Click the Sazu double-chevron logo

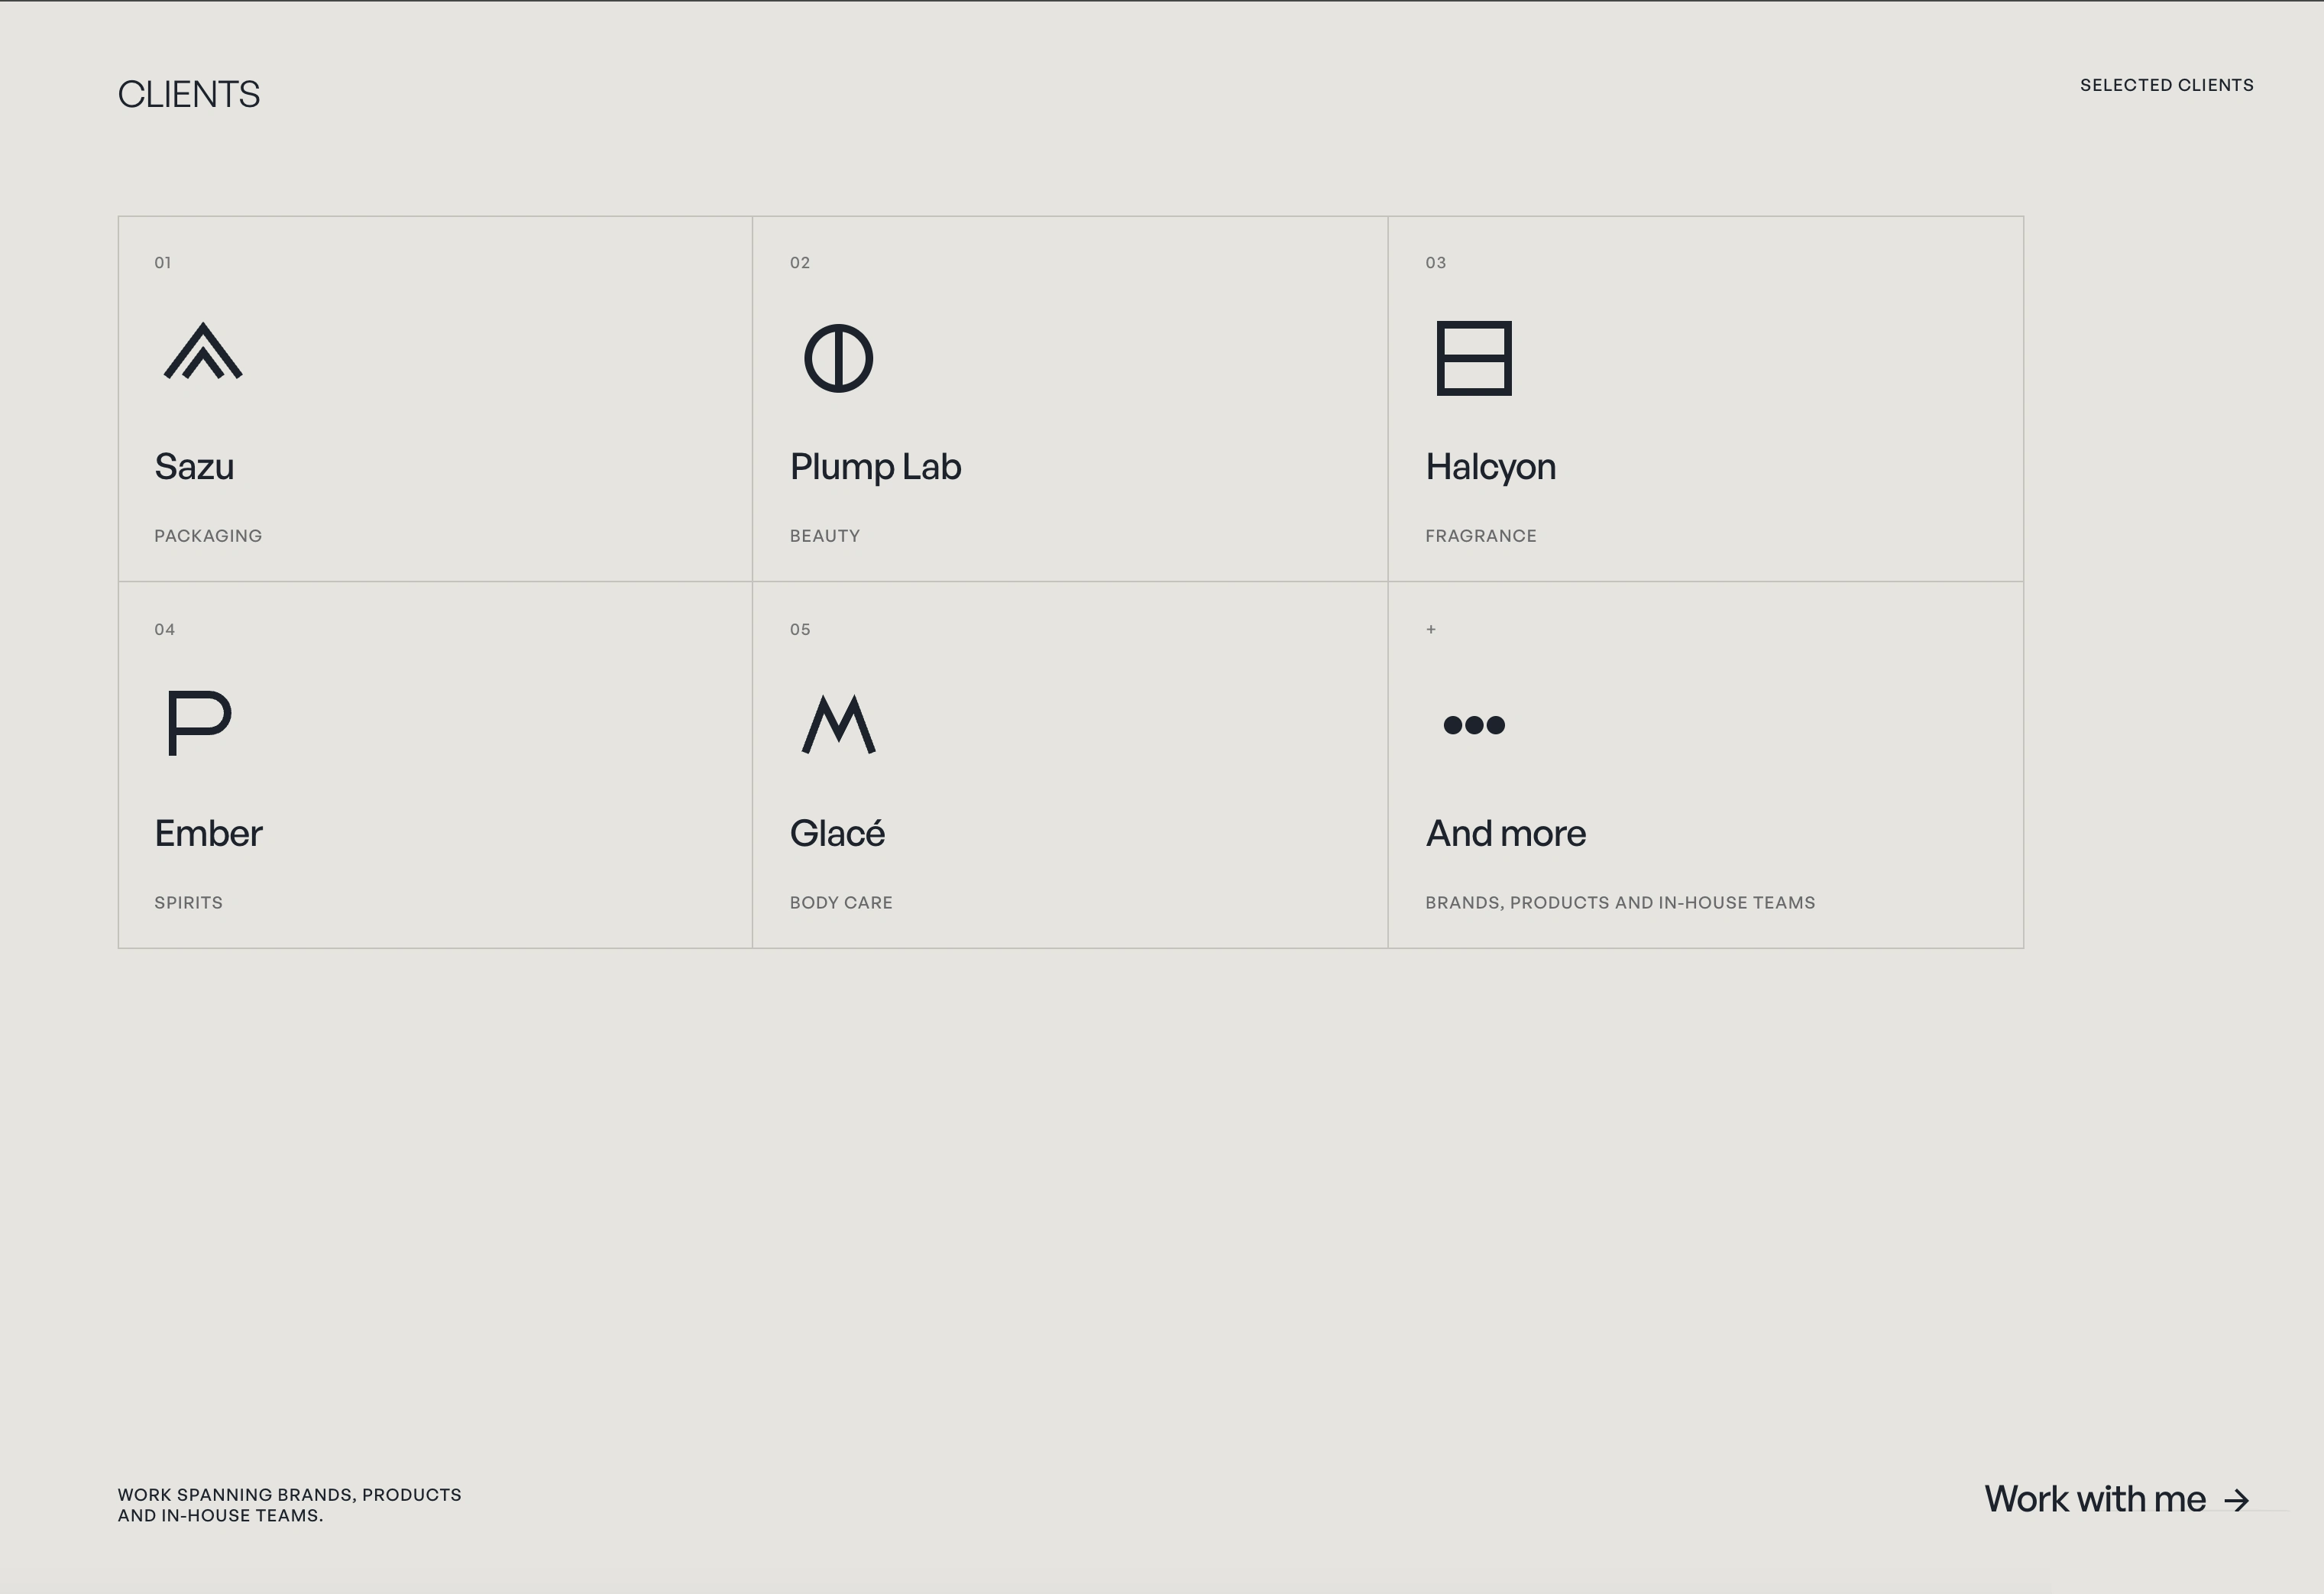click(x=203, y=351)
